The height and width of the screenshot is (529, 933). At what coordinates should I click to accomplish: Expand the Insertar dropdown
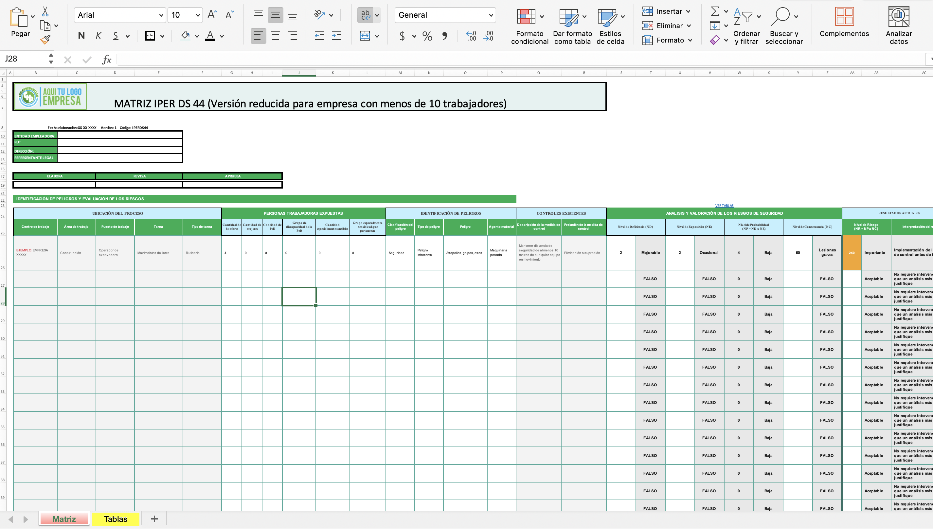689,11
